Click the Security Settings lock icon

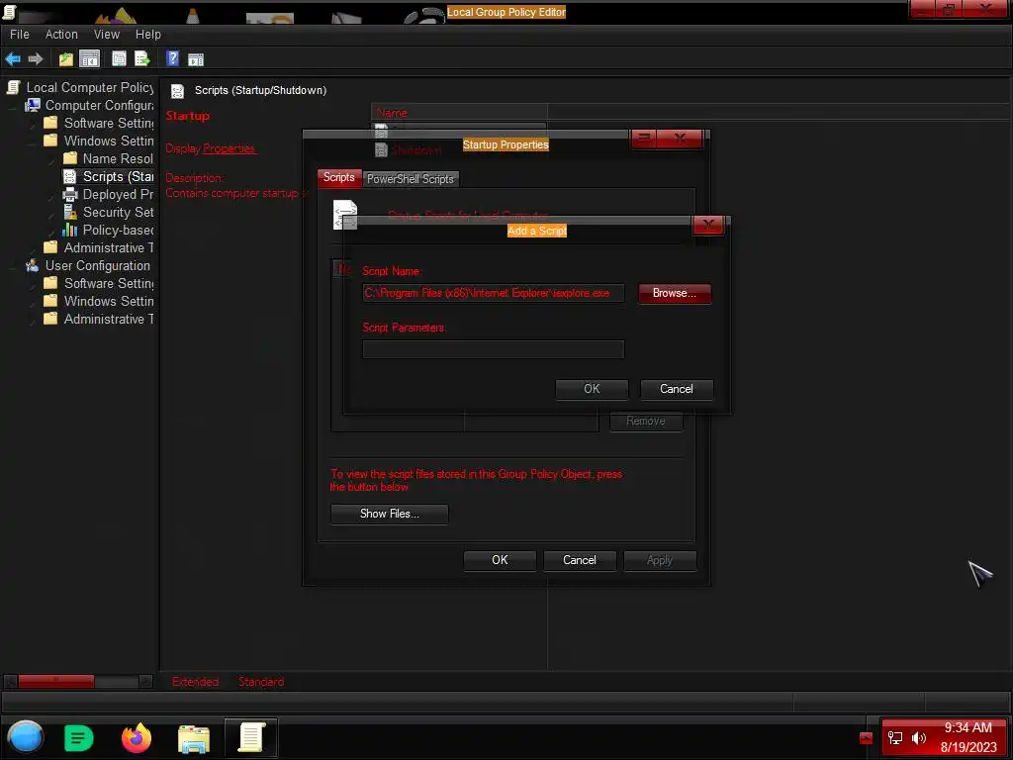pos(70,212)
